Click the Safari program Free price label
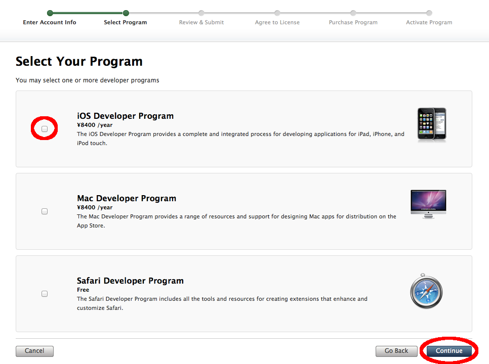Image resolution: width=489 pixels, height=364 pixels. 83,290
